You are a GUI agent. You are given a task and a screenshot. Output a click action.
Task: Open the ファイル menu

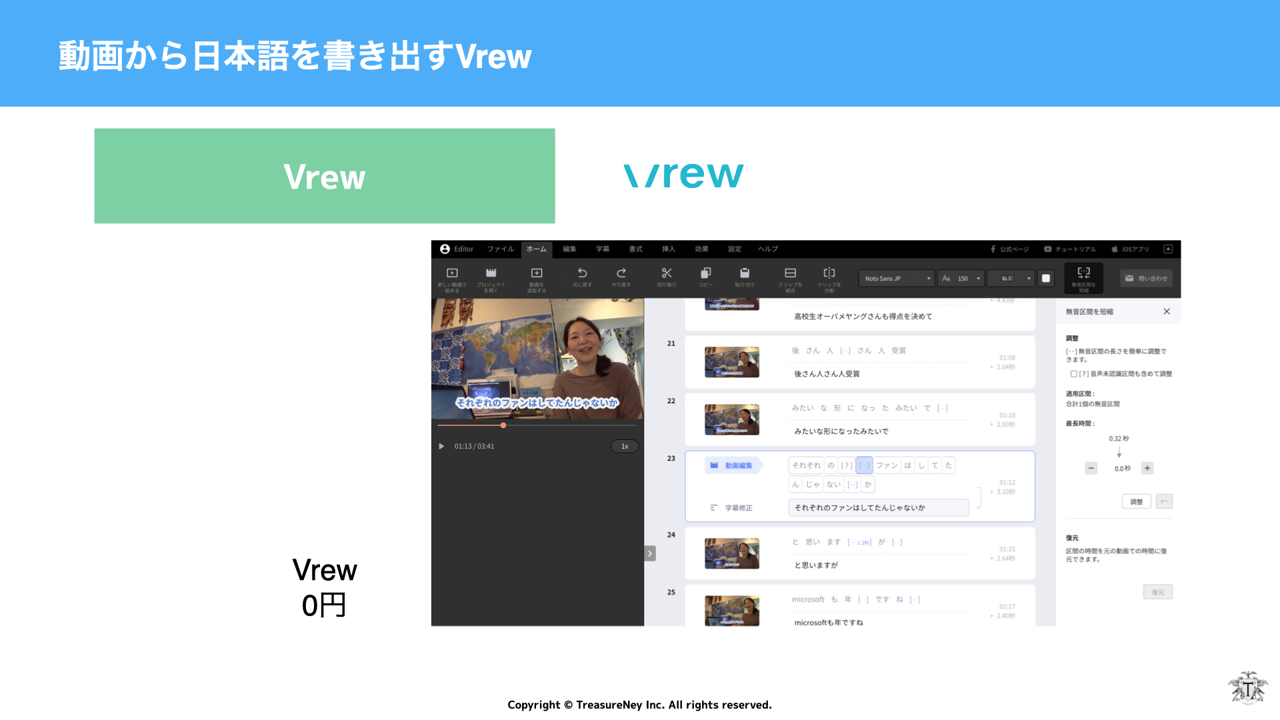coord(500,249)
